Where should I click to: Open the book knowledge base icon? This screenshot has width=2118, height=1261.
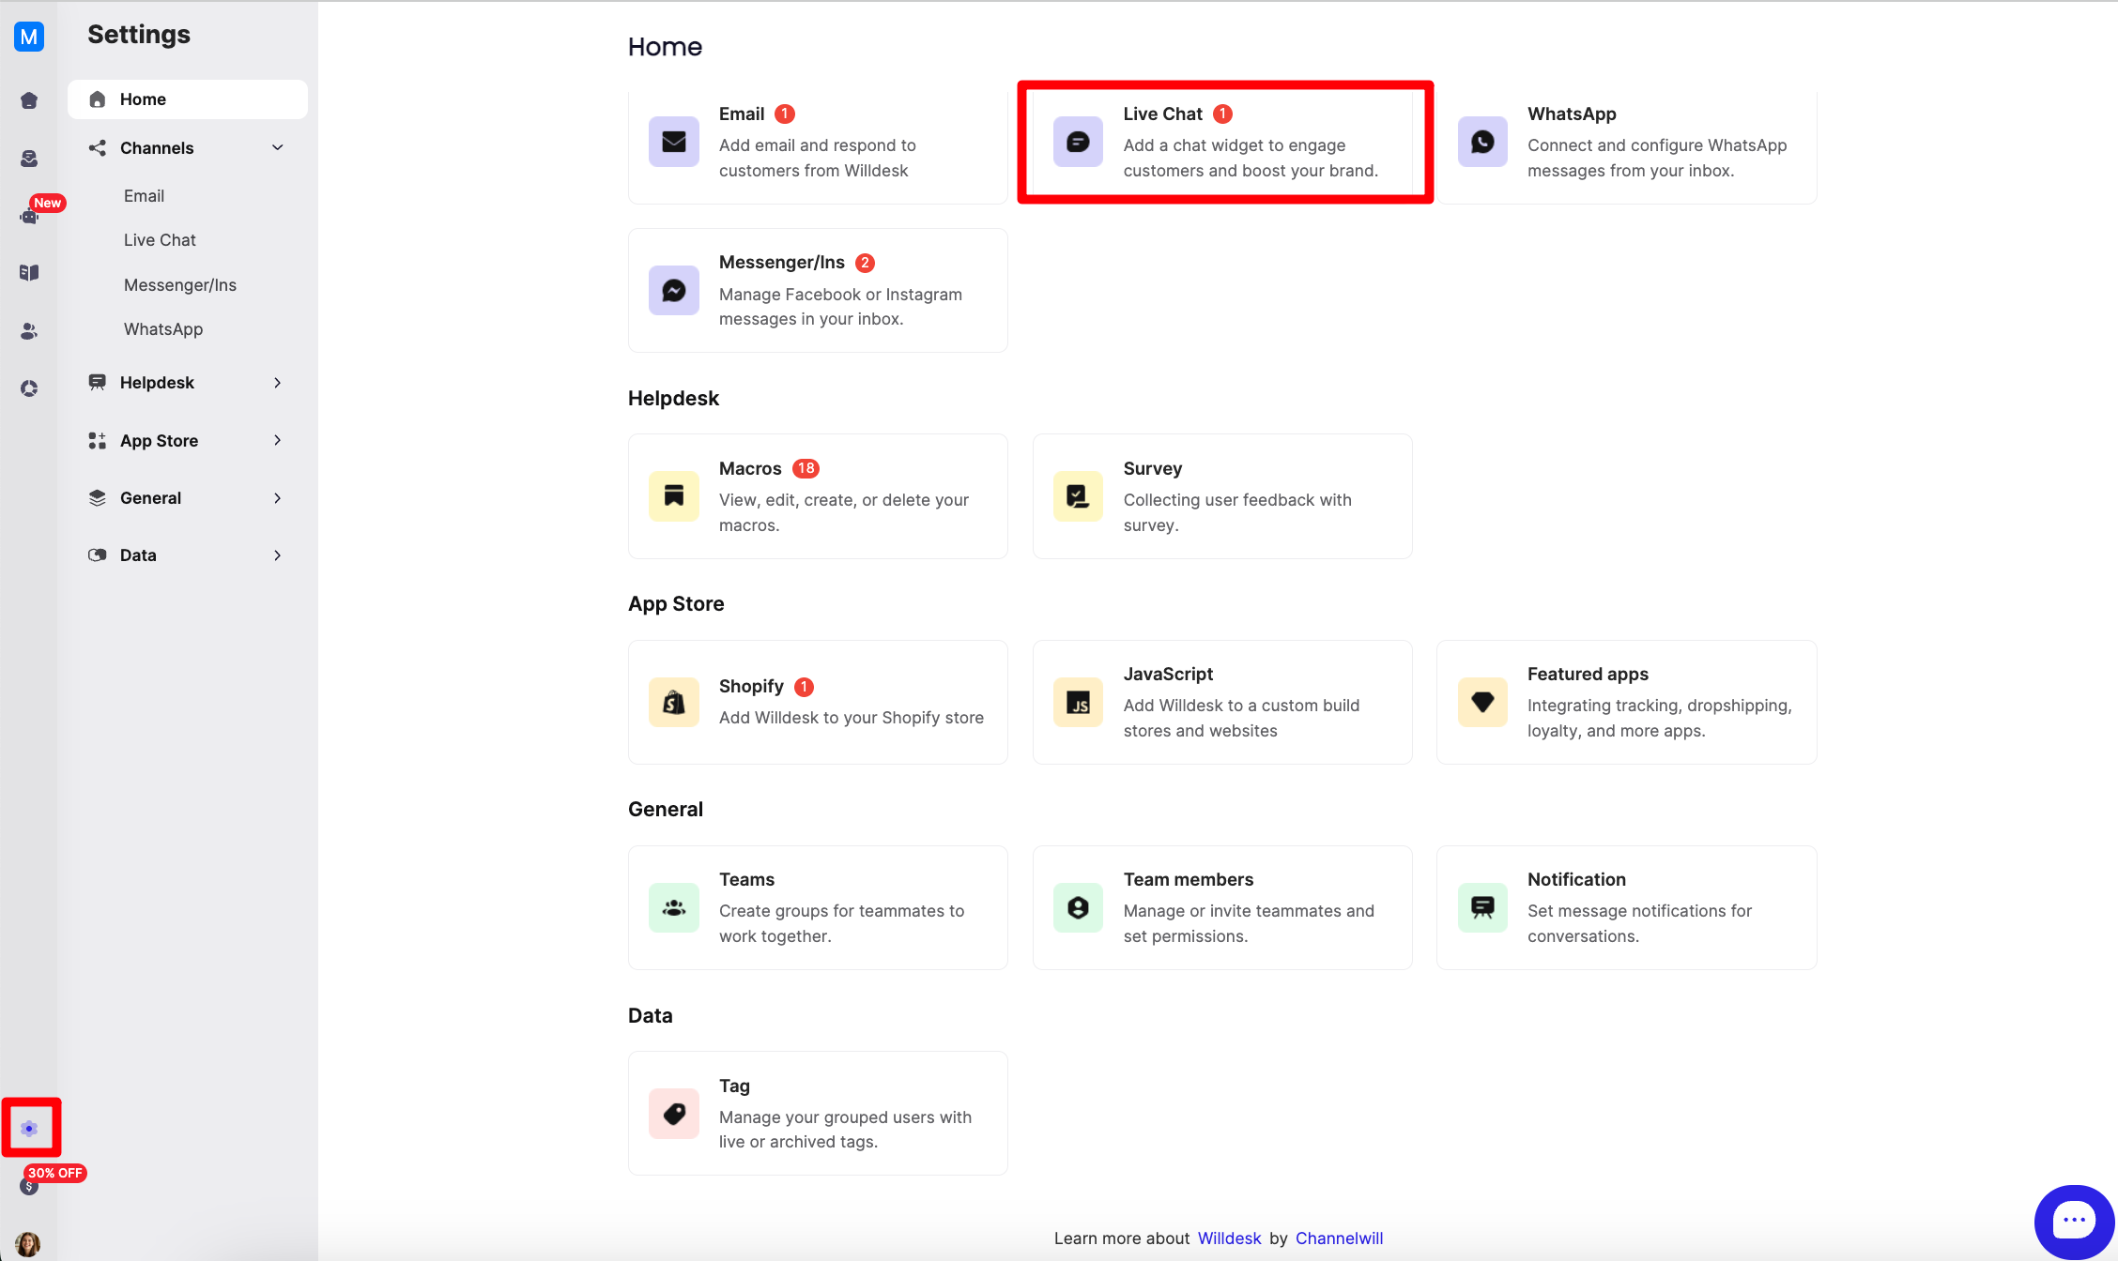(x=29, y=273)
